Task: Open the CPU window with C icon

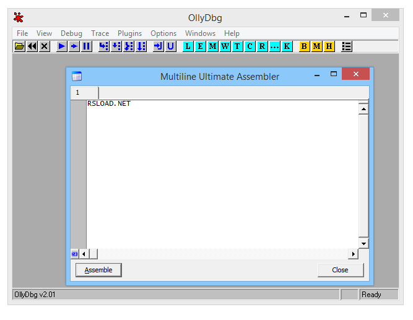Action: point(250,46)
